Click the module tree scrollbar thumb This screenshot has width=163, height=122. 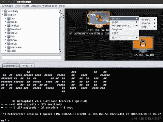[61, 15]
